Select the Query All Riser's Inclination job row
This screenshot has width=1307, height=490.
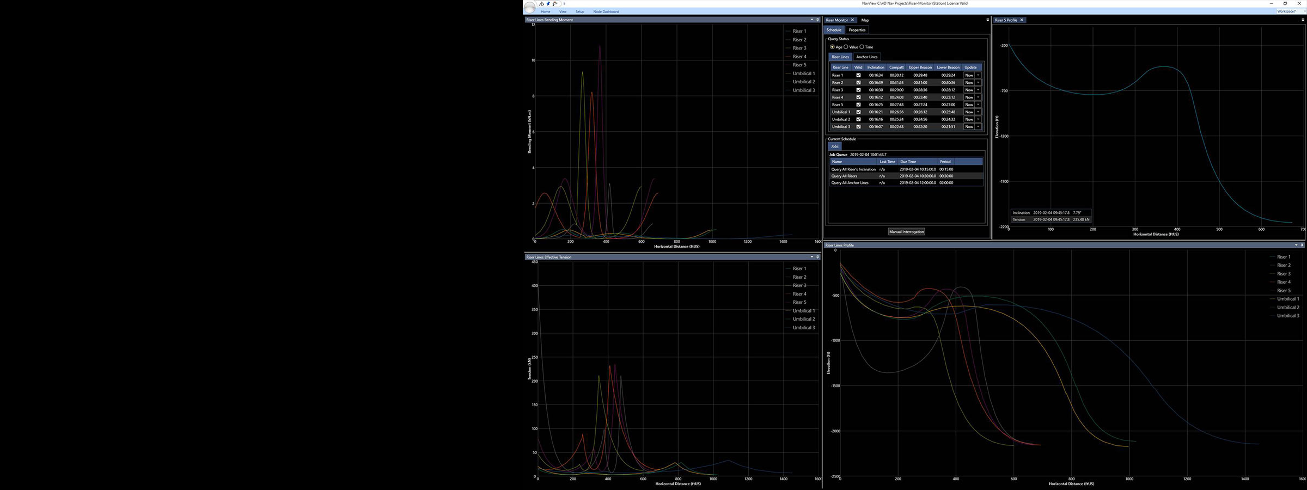pos(906,169)
